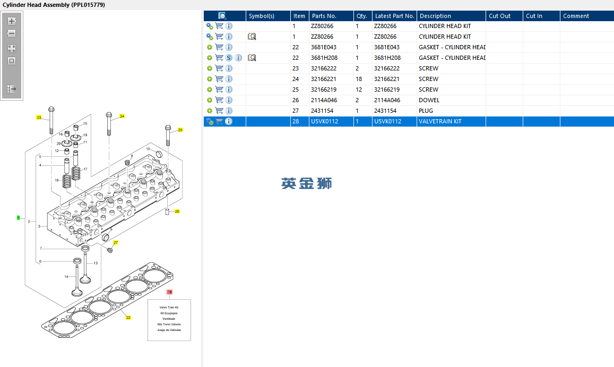Add dowel 2114A046 to cart
The height and width of the screenshot is (367, 614).
(219, 100)
